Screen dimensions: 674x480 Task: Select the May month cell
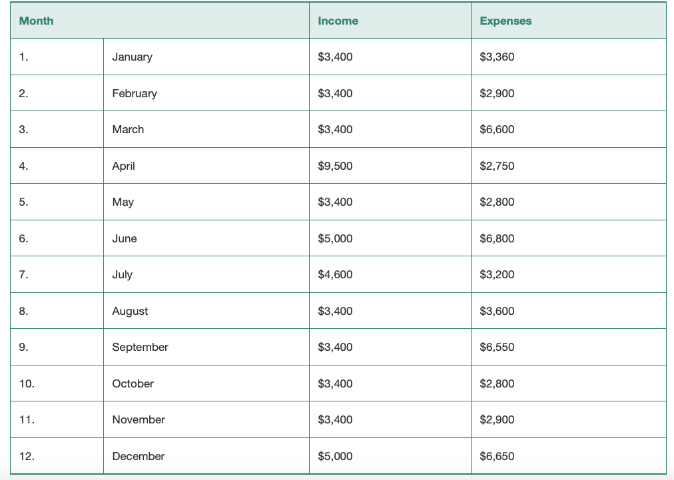[206, 202]
